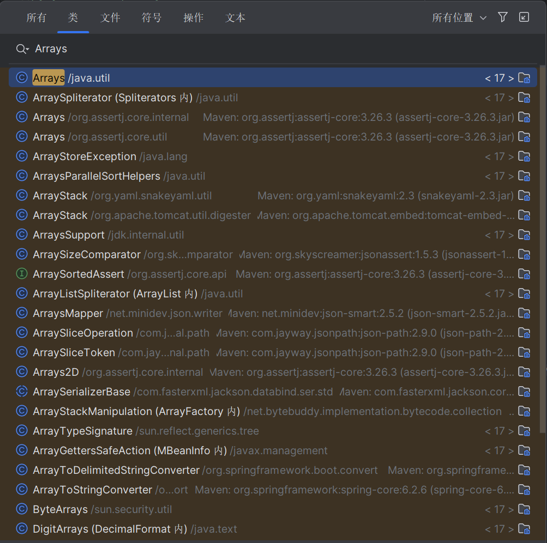Click the results list vertical scrollbar

tap(543, 249)
